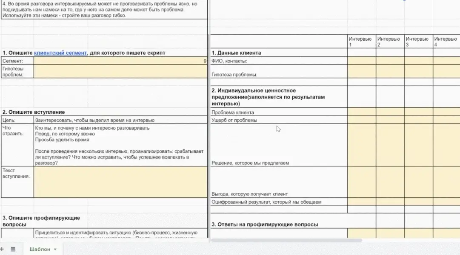This screenshot has width=460, height=255.
Task: Select the Интервью 1 column header
Action: (362, 42)
